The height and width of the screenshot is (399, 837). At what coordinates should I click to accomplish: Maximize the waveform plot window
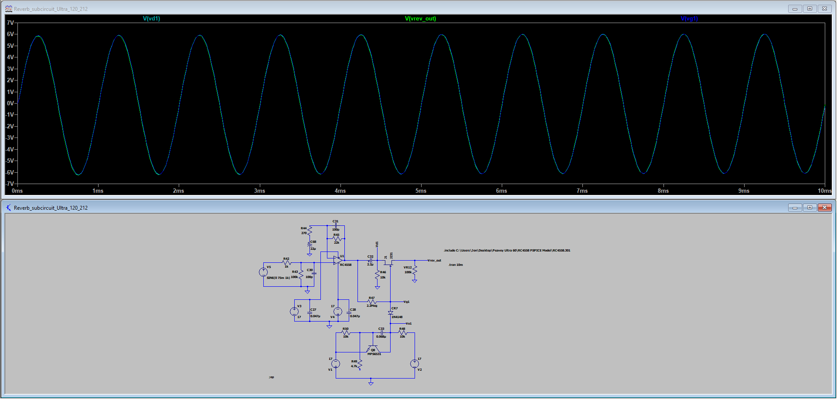coord(810,9)
